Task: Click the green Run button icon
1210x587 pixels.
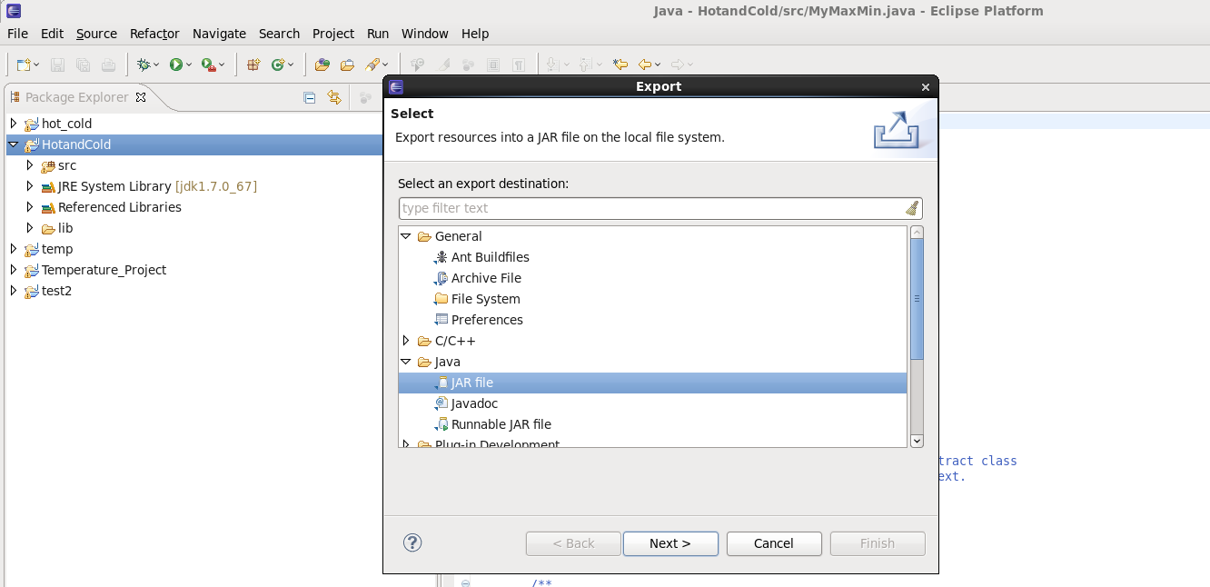Action: click(x=175, y=65)
